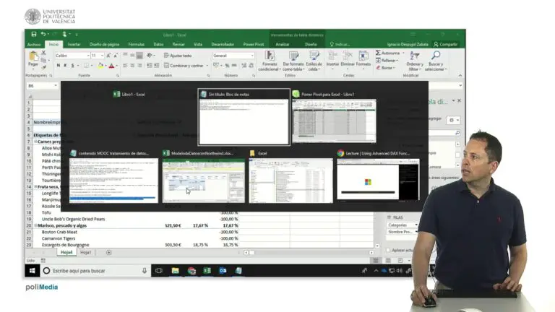
Task: Click the Formato condicional icon
Action: pyautogui.click(x=270, y=56)
